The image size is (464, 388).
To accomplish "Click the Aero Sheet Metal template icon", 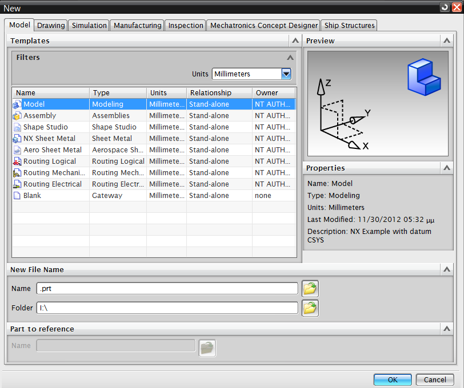I will point(17,150).
